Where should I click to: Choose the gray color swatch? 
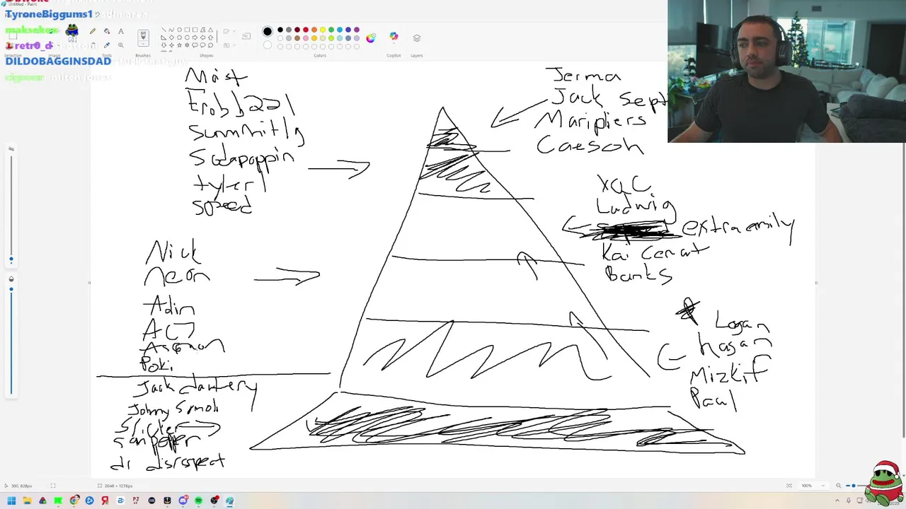click(x=289, y=30)
